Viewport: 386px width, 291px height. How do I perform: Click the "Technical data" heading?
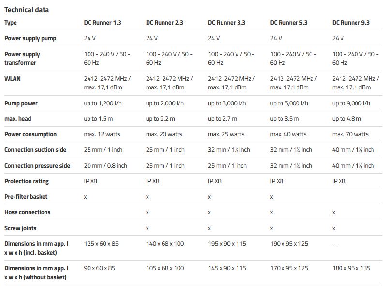click(27, 10)
